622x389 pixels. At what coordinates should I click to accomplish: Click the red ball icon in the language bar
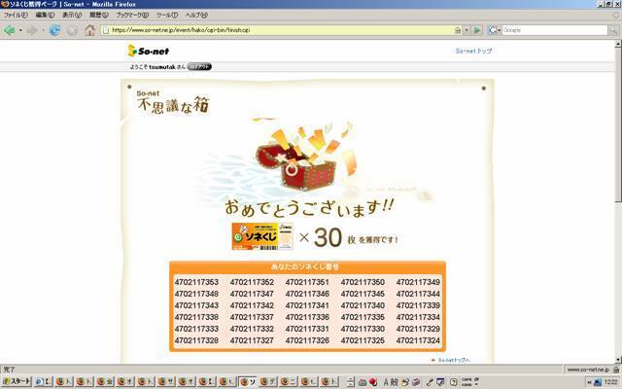[x=373, y=382]
